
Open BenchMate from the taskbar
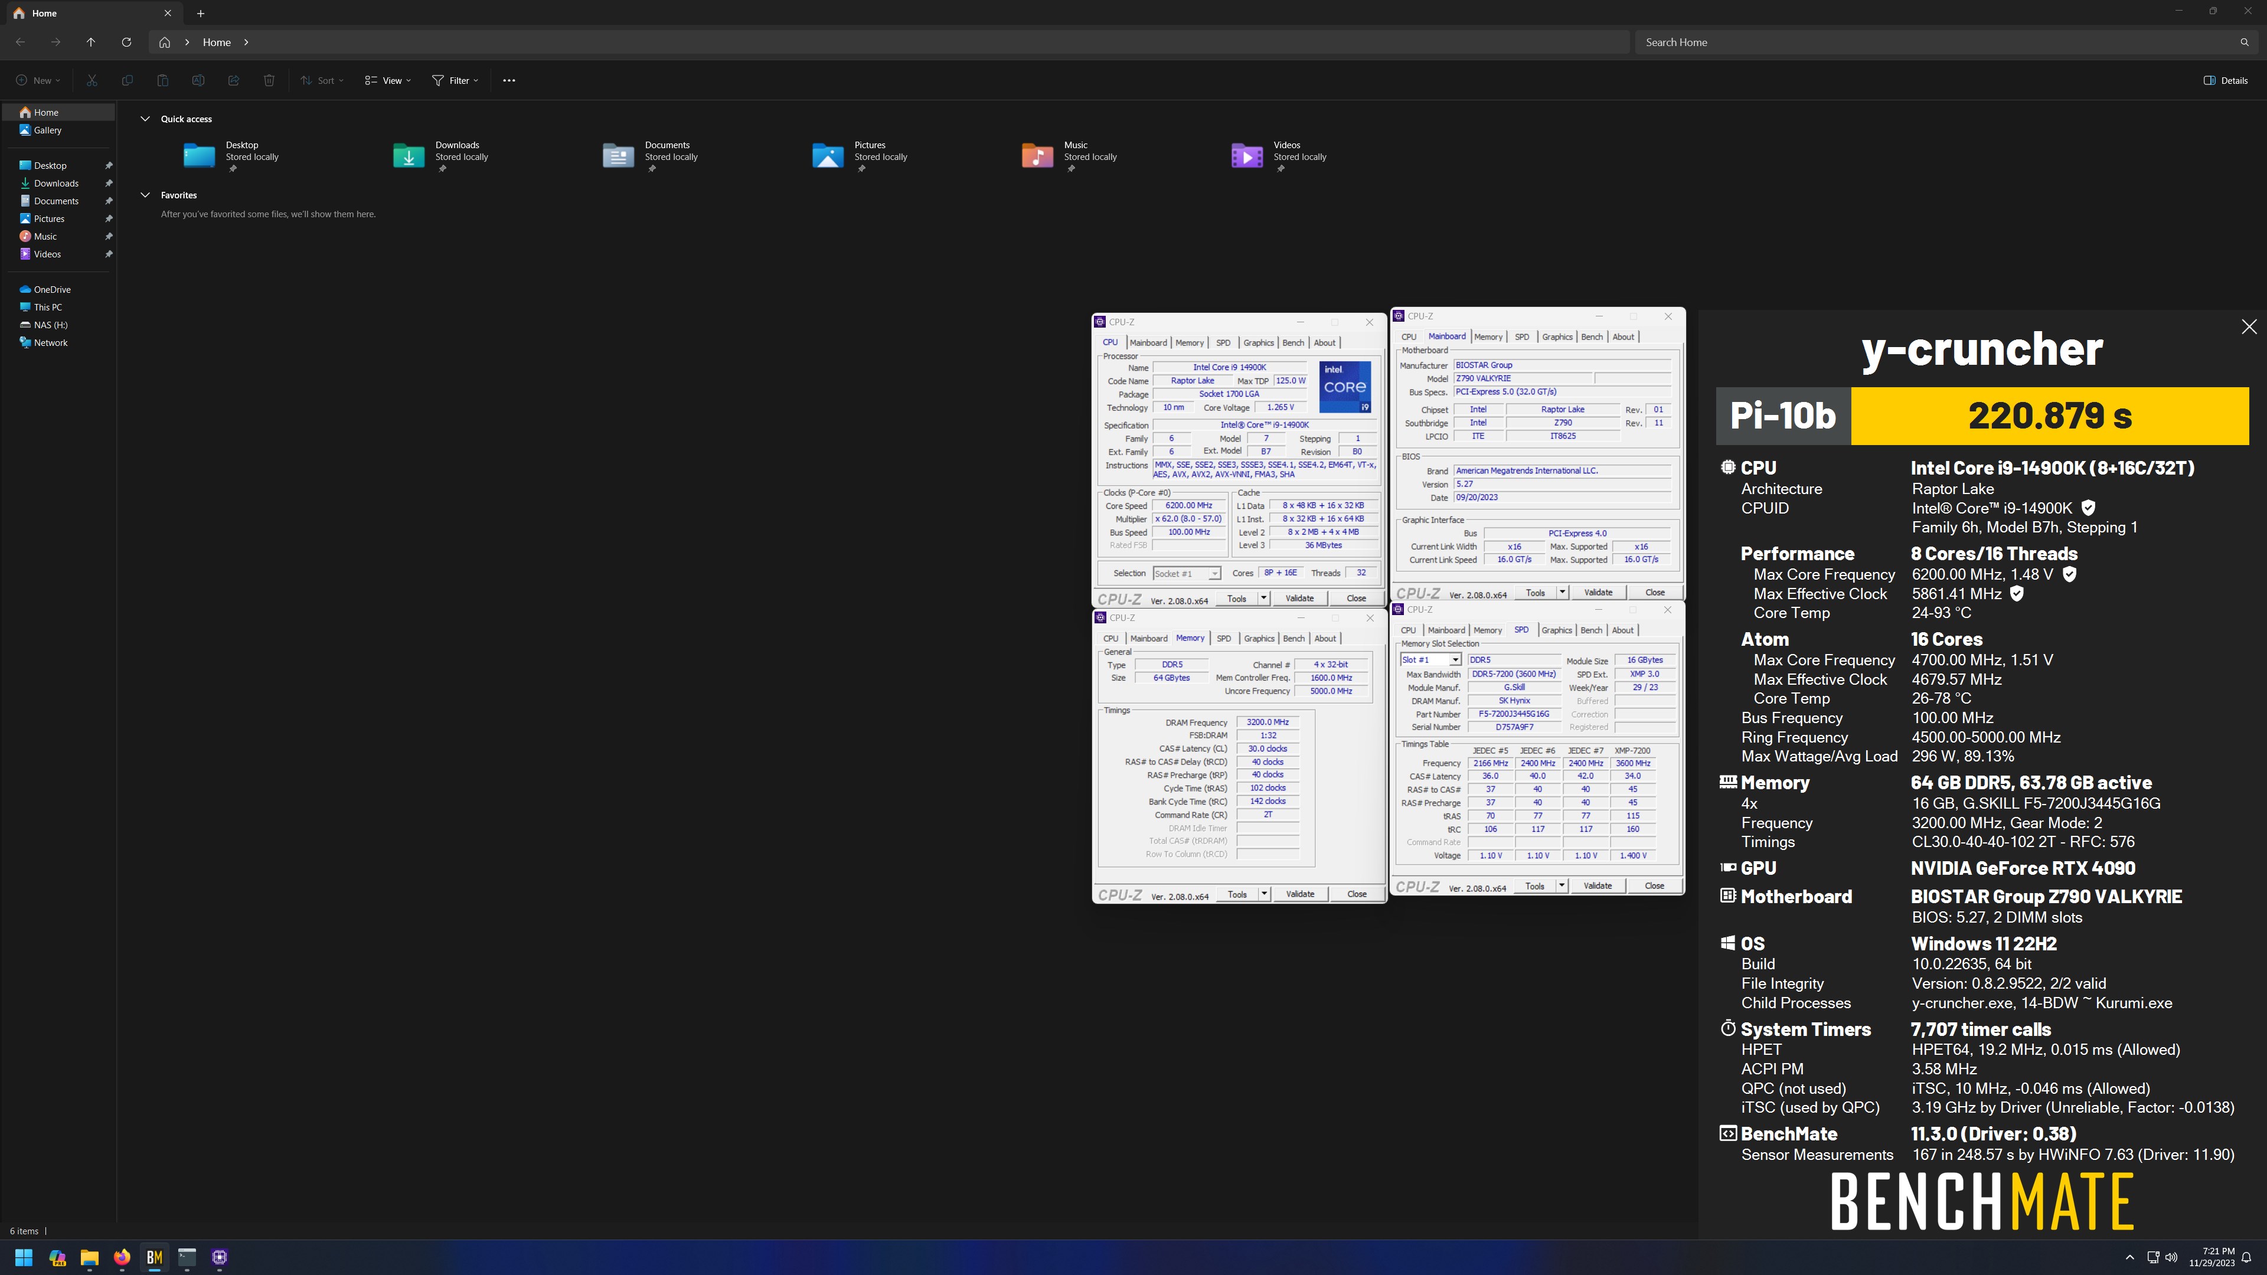click(x=155, y=1257)
